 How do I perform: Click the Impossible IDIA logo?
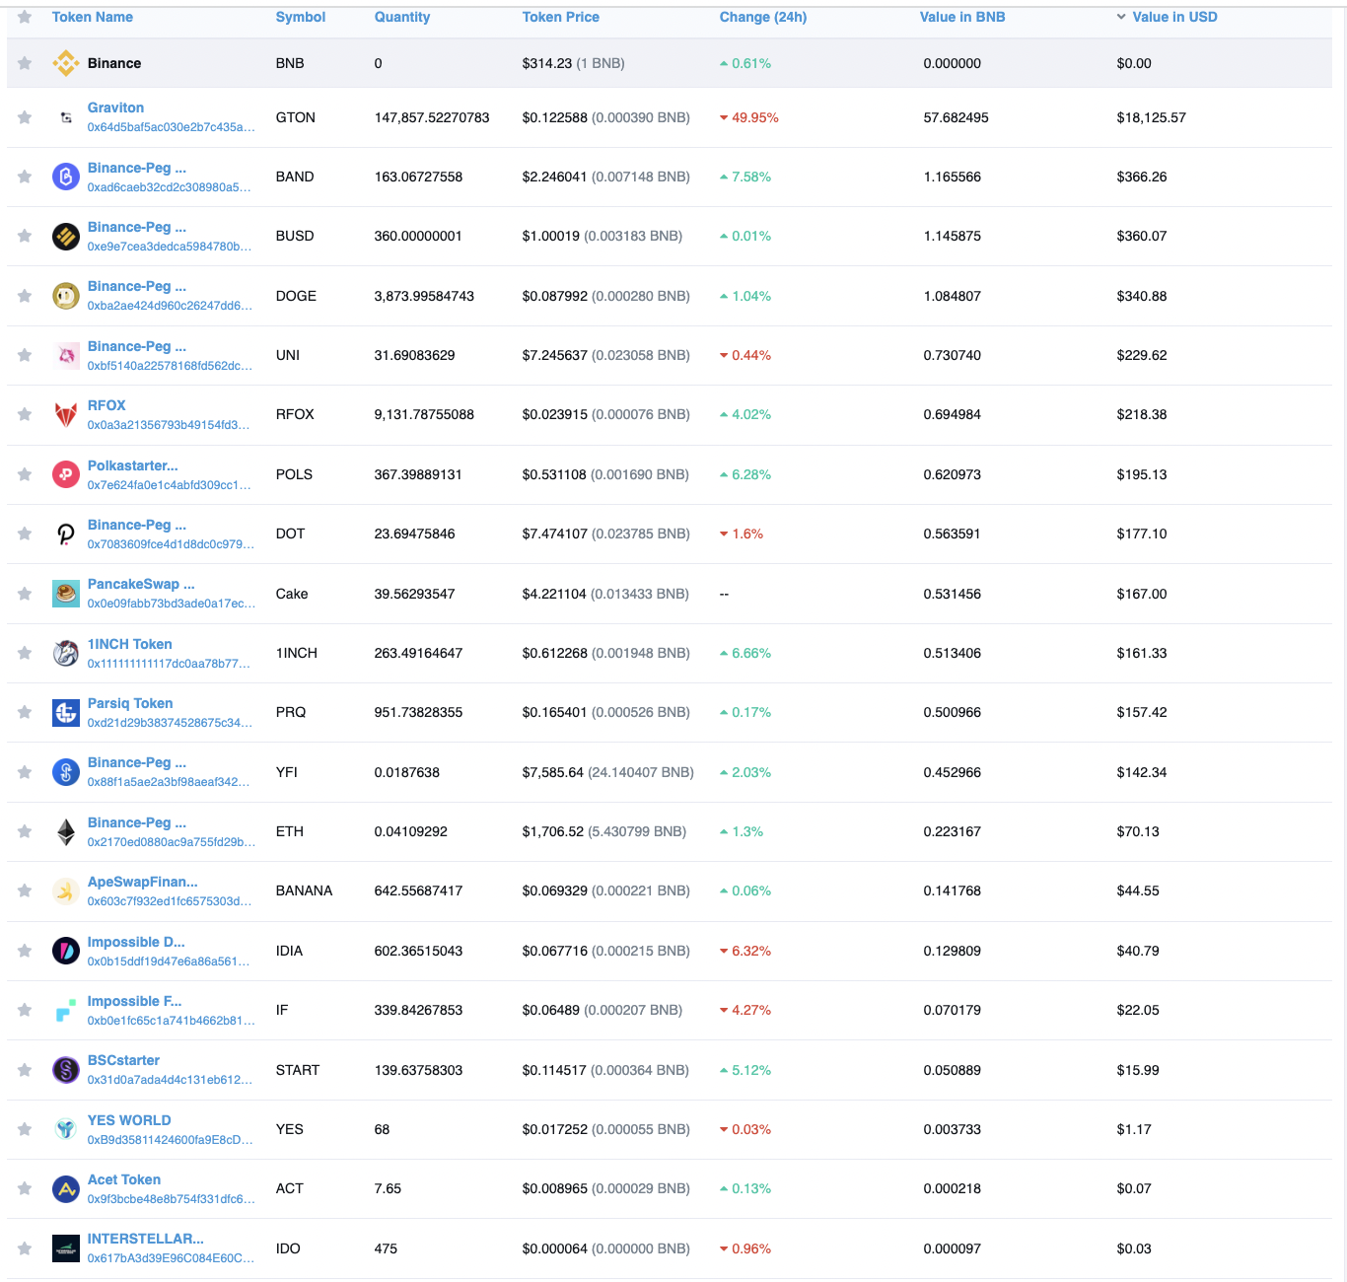coord(66,951)
